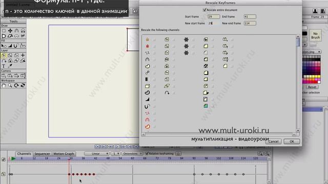Toggle Relative keyframing checkbox
This screenshot has width=328, height=184.
pyautogui.click(x=147, y=153)
